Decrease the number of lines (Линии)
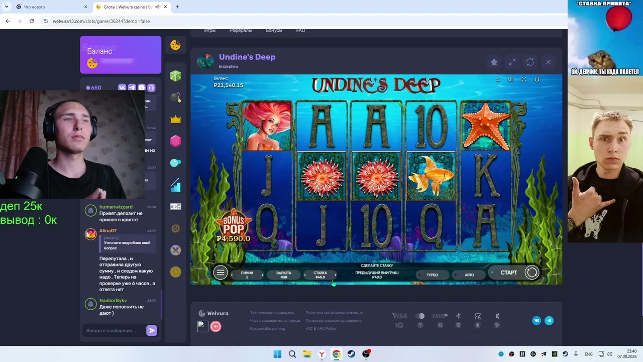 pos(232,275)
